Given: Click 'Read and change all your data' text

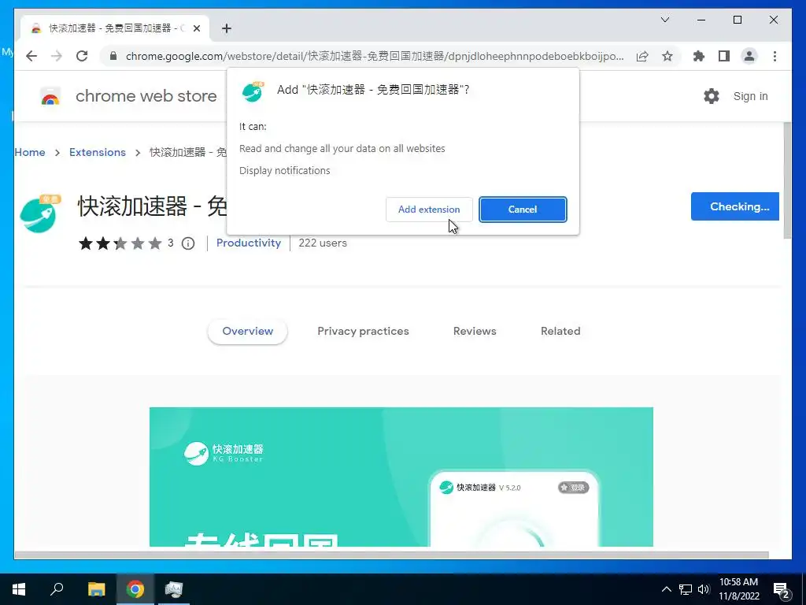Looking at the screenshot, I should pos(342,149).
